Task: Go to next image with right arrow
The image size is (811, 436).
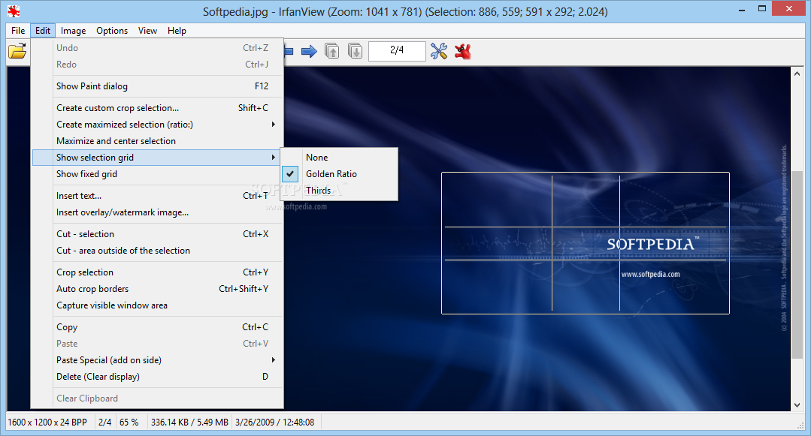Action: tap(309, 51)
